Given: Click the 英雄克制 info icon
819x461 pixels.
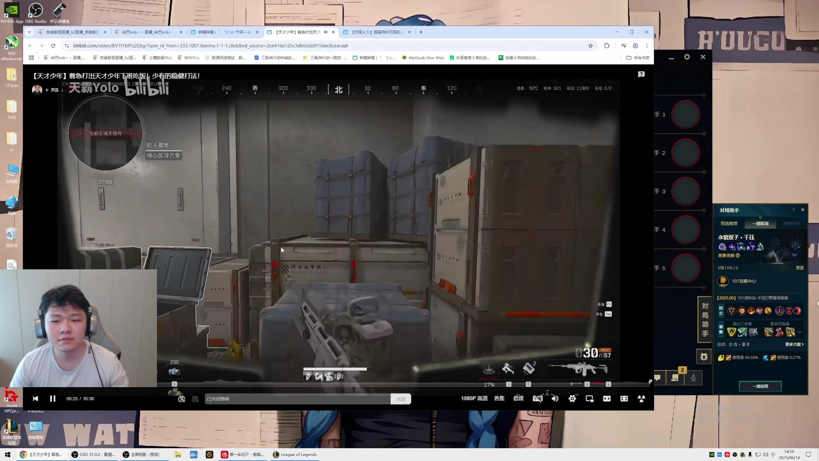Looking at the screenshot, I should point(738,256).
